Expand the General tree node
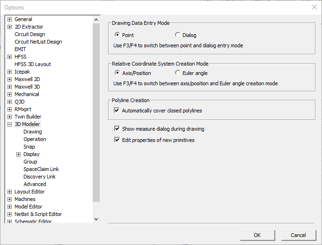This screenshot has width=322, height=245. point(10,19)
